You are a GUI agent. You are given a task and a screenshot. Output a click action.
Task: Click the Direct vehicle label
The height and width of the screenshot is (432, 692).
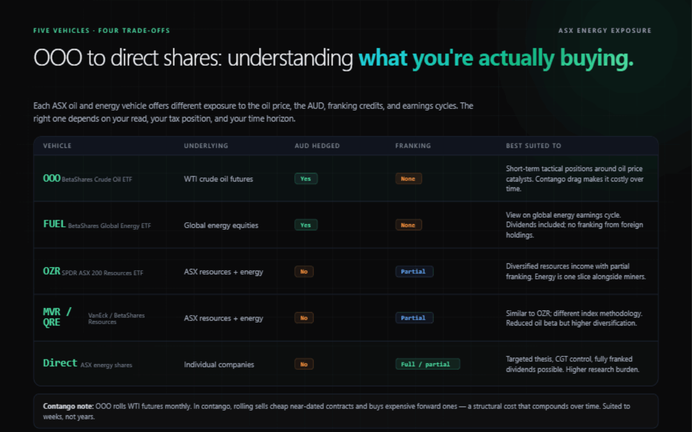point(60,363)
